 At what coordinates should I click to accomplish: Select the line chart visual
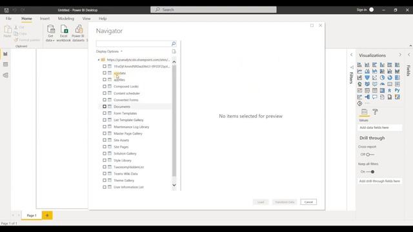pyautogui.click(x=359, y=72)
